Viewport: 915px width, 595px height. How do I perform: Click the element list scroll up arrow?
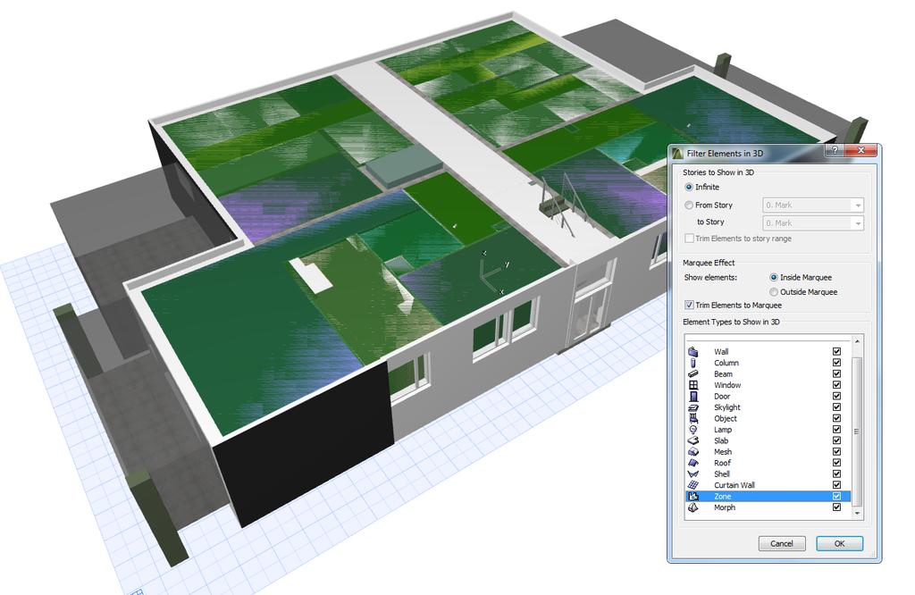tap(857, 341)
